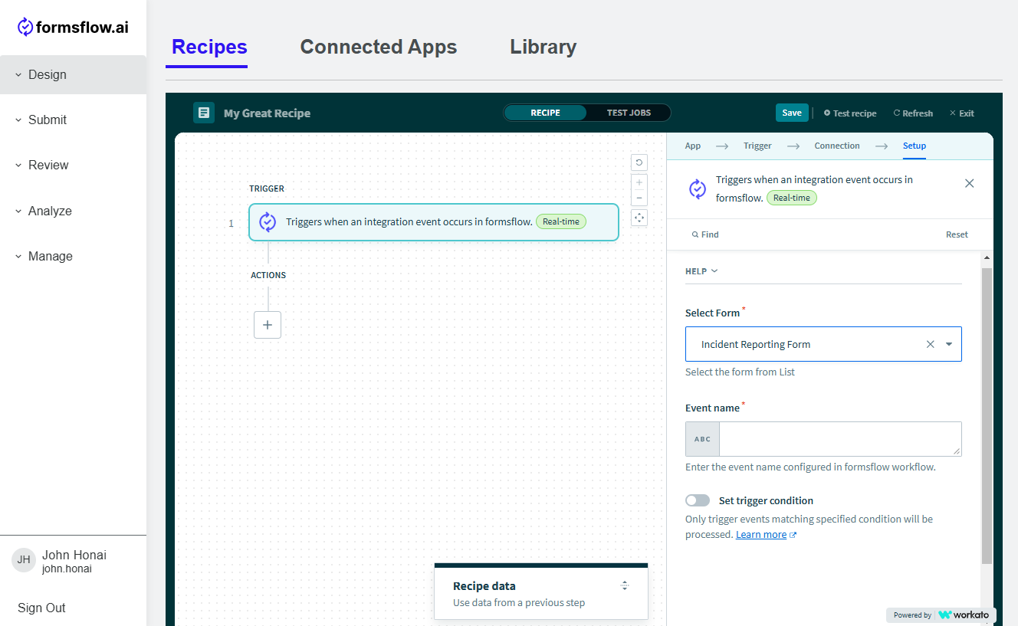Click the ACTIONS label on canvas
The height and width of the screenshot is (626, 1018).
pos(268,275)
